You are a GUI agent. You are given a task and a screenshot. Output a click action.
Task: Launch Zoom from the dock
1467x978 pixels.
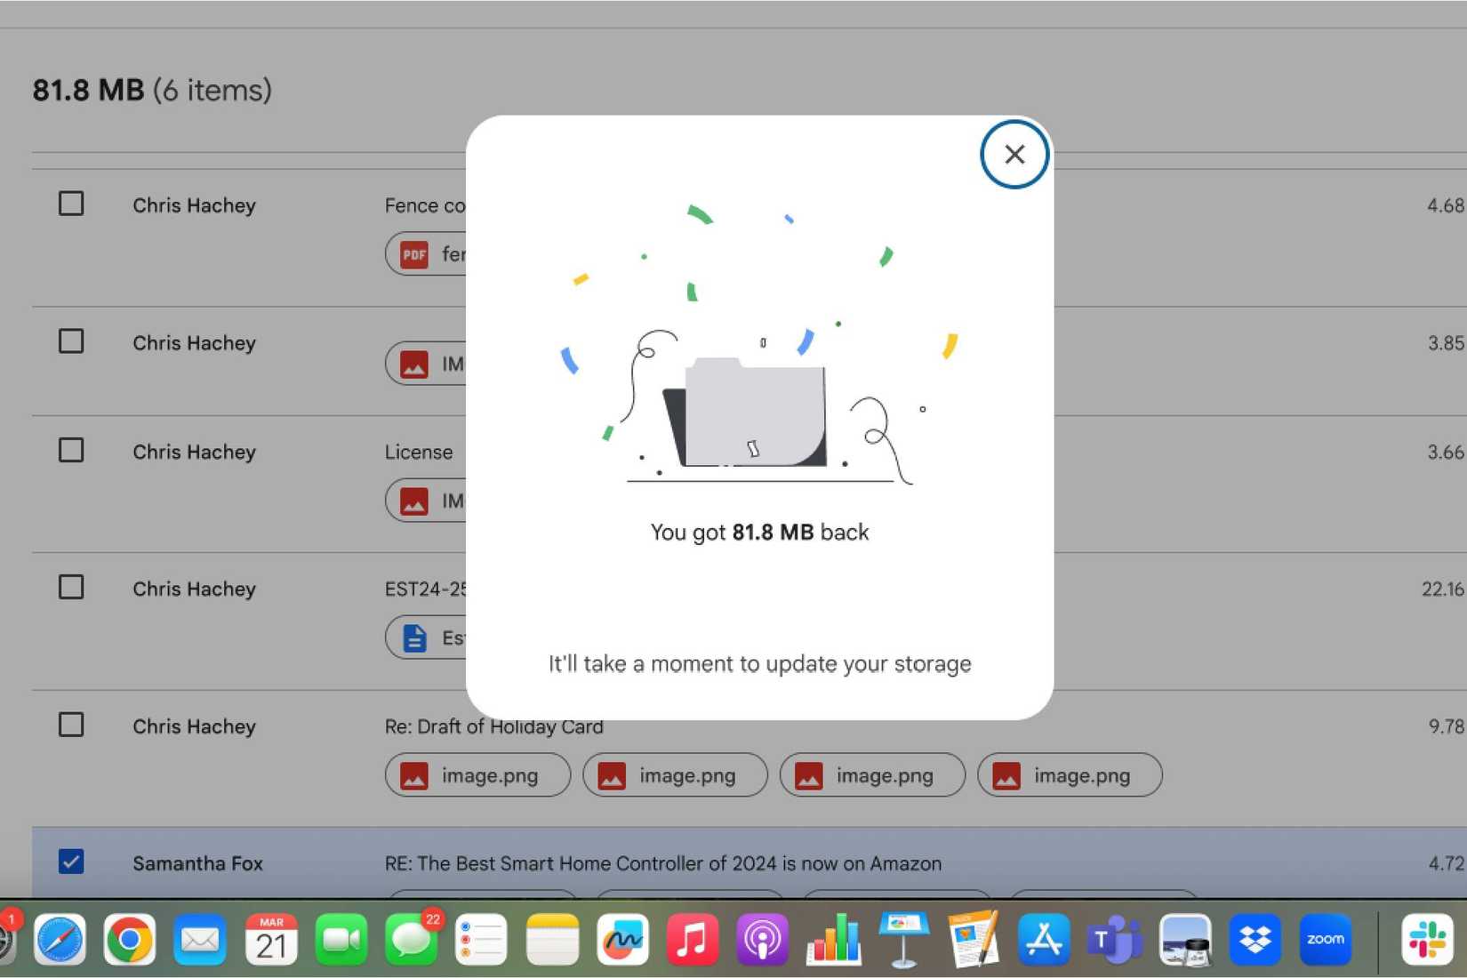1326,940
